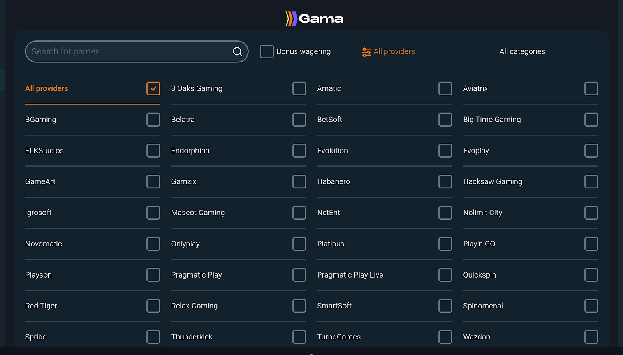Enable the Nolimit City checkbox
The height and width of the screenshot is (355, 623).
click(x=591, y=213)
